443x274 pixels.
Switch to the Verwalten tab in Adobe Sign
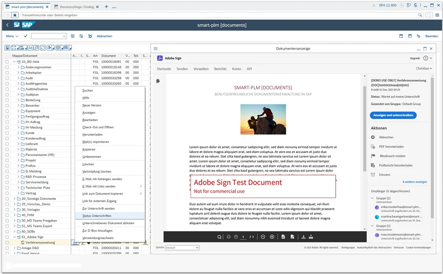click(201, 69)
